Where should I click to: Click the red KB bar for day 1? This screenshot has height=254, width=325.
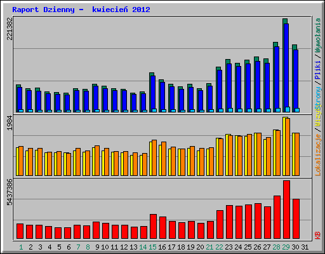(x=20, y=231)
